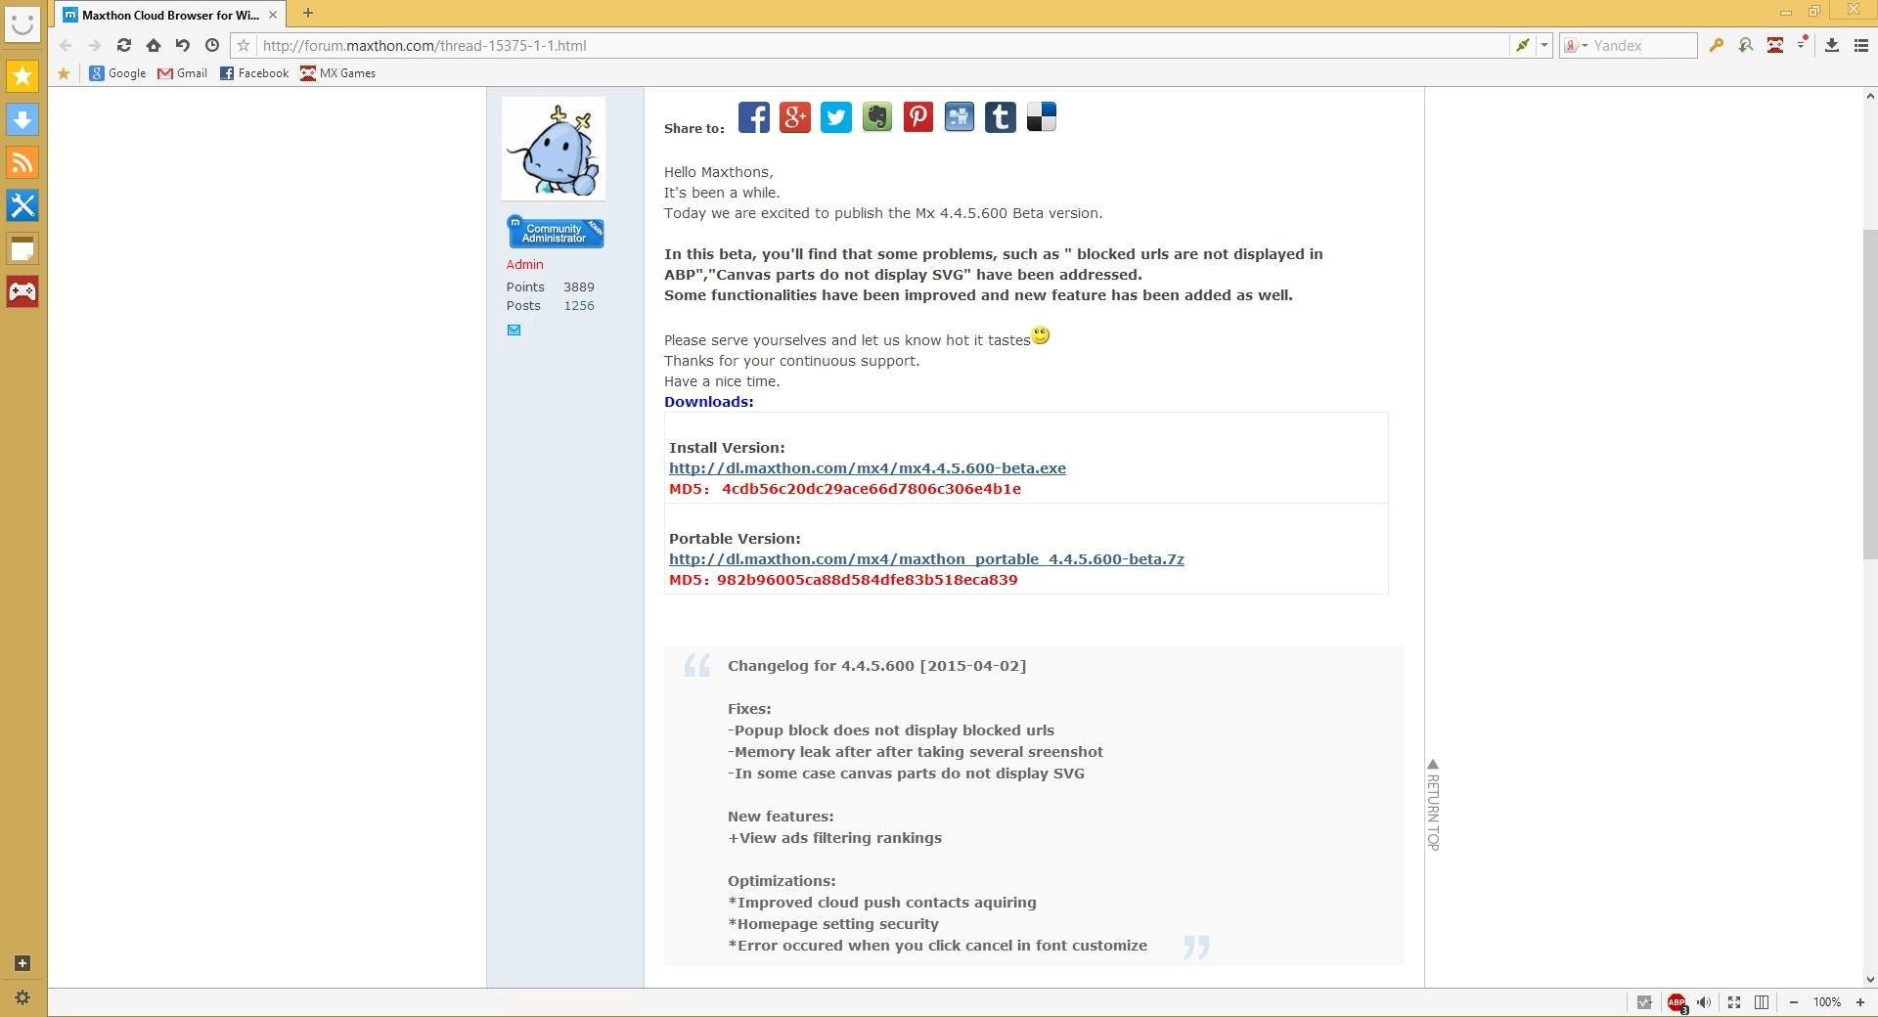Open the Facebook bookmark
The image size is (1878, 1017).
point(254,73)
